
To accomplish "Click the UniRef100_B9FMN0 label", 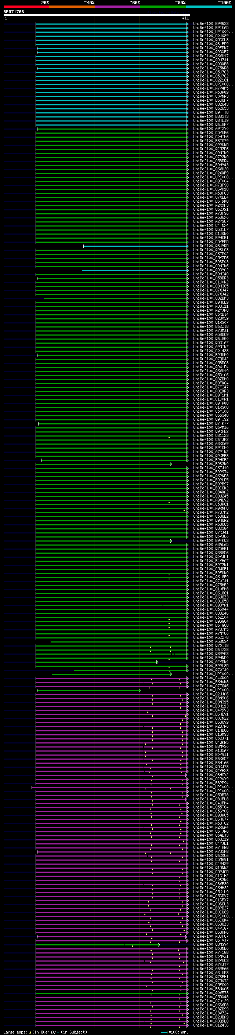I will click(211, 573).
